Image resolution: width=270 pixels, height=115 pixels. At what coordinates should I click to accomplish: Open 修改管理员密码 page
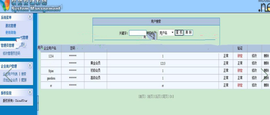11,54
